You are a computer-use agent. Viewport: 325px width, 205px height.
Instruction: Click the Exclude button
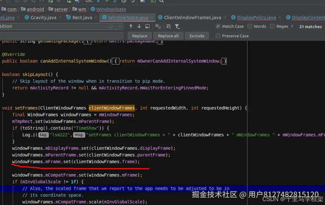[x=197, y=36]
